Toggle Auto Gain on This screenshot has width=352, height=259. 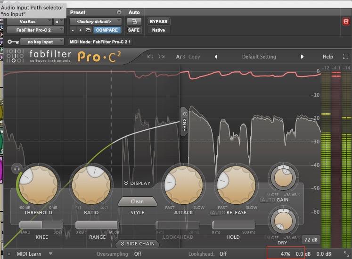[x=268, y=200]
